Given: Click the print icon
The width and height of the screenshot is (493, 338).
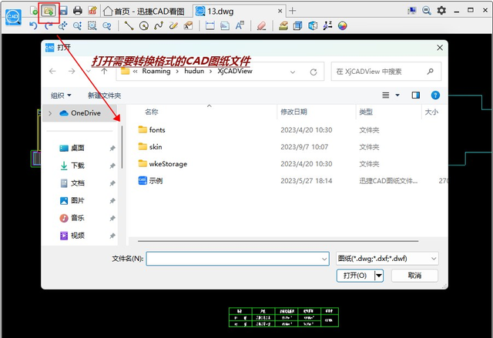Looking at the screenshot, I should (x=77, y=11).
